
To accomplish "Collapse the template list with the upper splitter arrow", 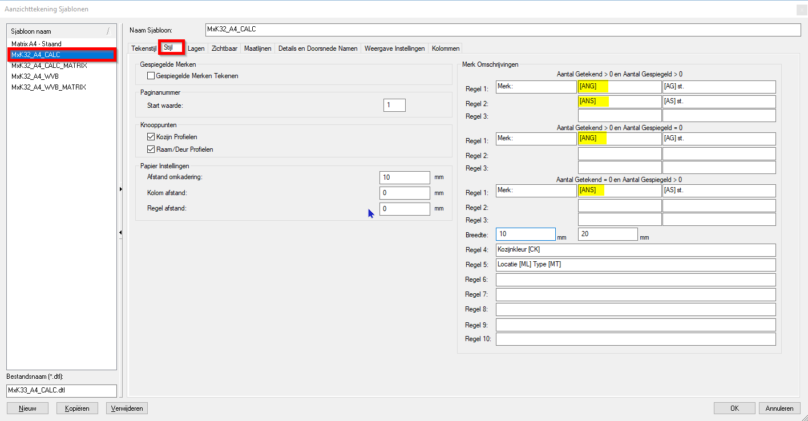I will [x=120, y=189].
